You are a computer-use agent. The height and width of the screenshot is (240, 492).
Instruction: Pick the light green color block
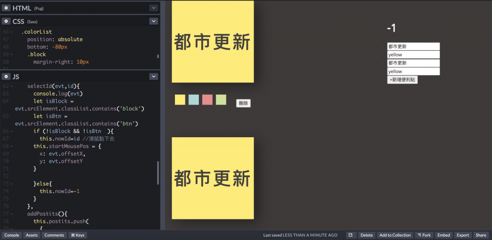[x=221, y=100]
